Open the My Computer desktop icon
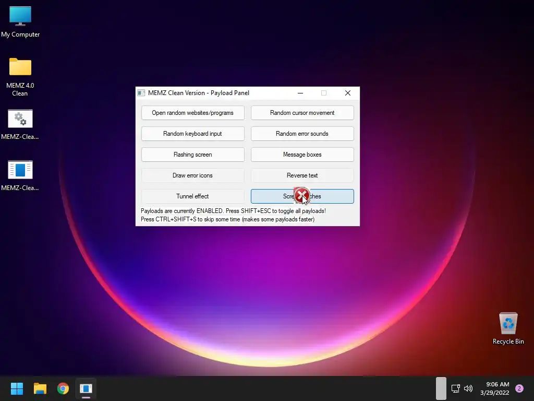The height and width of the screenshot is (401, 534). point(20,22)
